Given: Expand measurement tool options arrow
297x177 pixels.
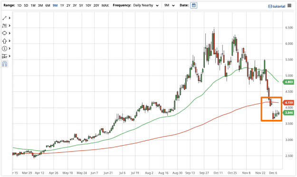Looking at the screenshot, I should [x=10, y=56].
